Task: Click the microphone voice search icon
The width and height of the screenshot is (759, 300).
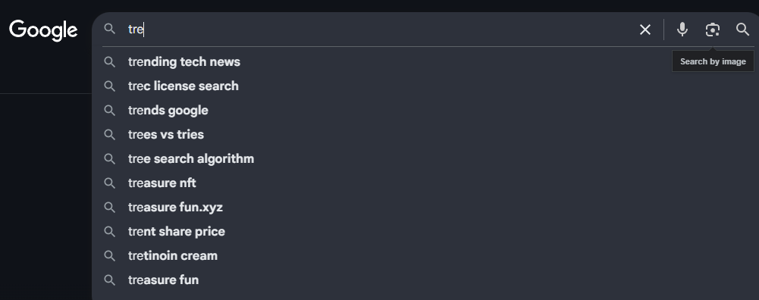Action: pos(682,30)
